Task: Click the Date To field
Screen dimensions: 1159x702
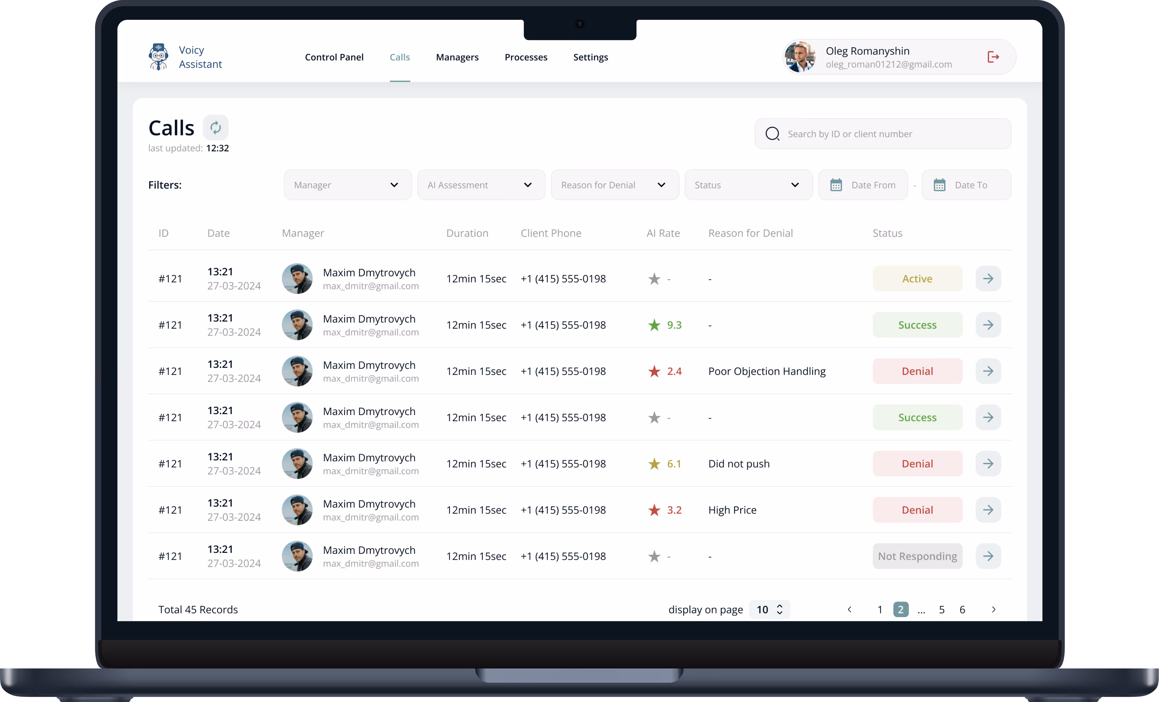Action: click(x=966, y=185)
